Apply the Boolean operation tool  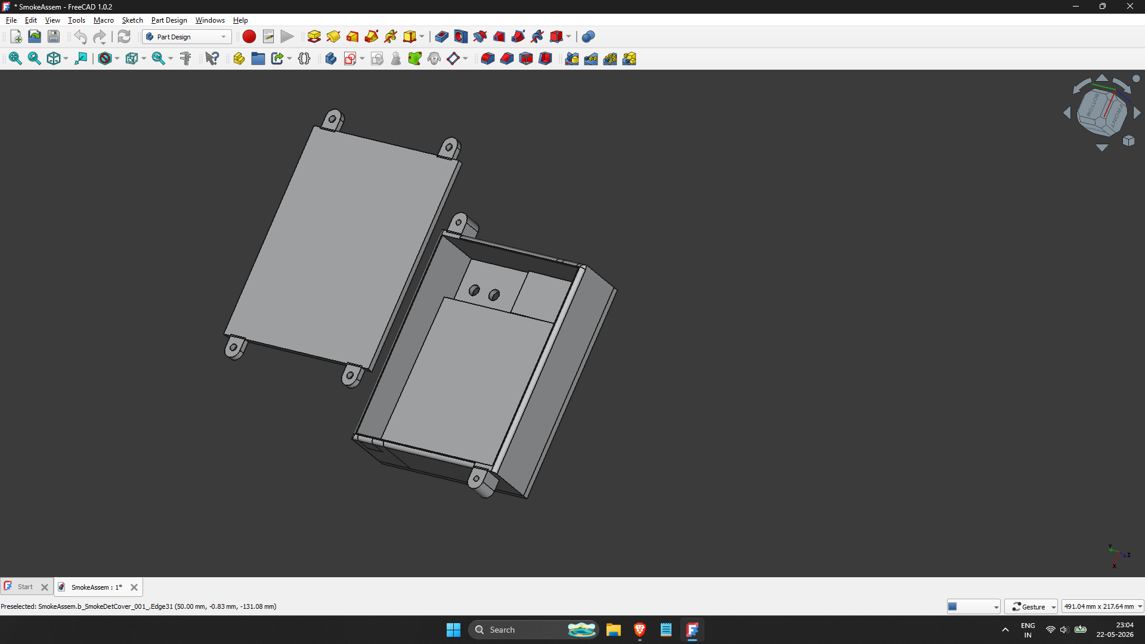point(589,37)
